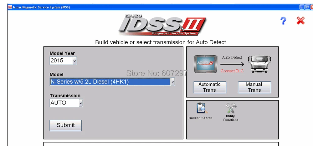Expand the Model Year dropdown arrow
The width and height of the screenshot is (313, 146).
pos(74,61)
